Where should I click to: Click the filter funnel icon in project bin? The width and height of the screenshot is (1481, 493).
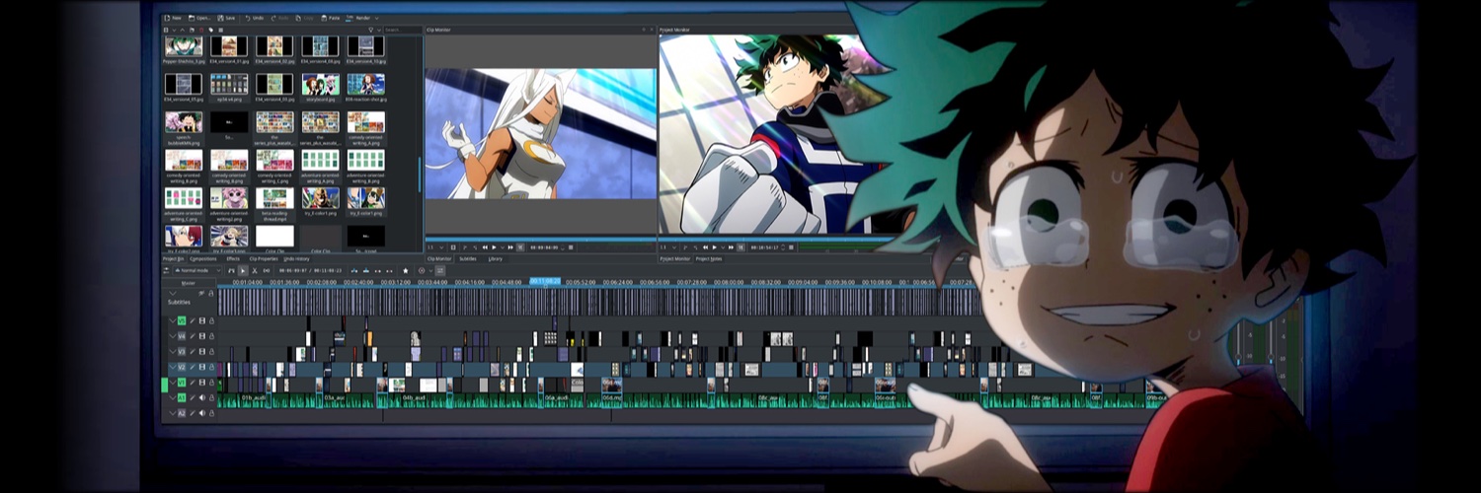(x=370, y=30)
